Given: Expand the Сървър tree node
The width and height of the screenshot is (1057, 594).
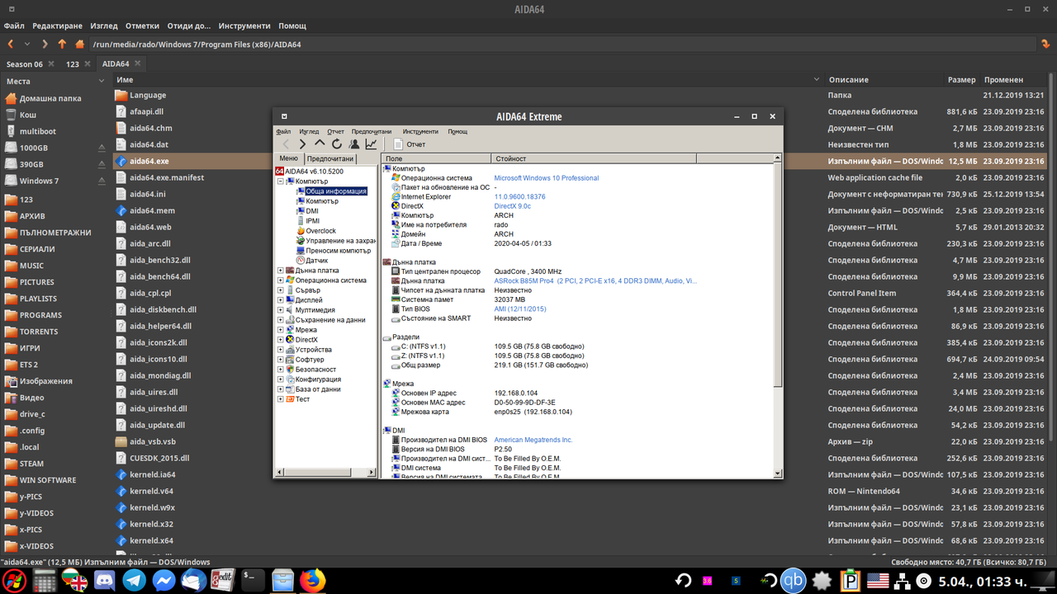Looking at the screenshot, I should click(281, 290).
